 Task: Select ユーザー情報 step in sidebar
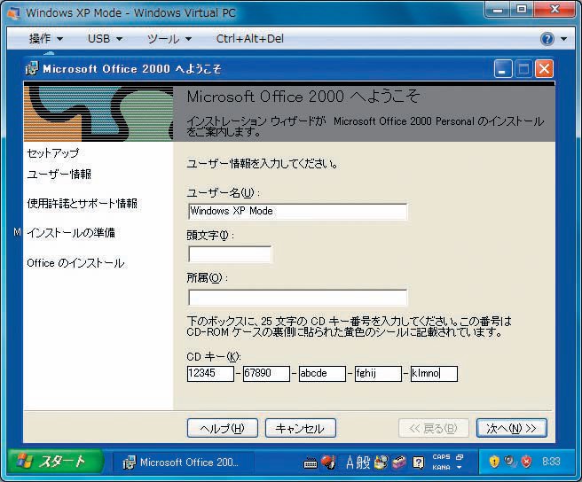(x=59, y=175)
